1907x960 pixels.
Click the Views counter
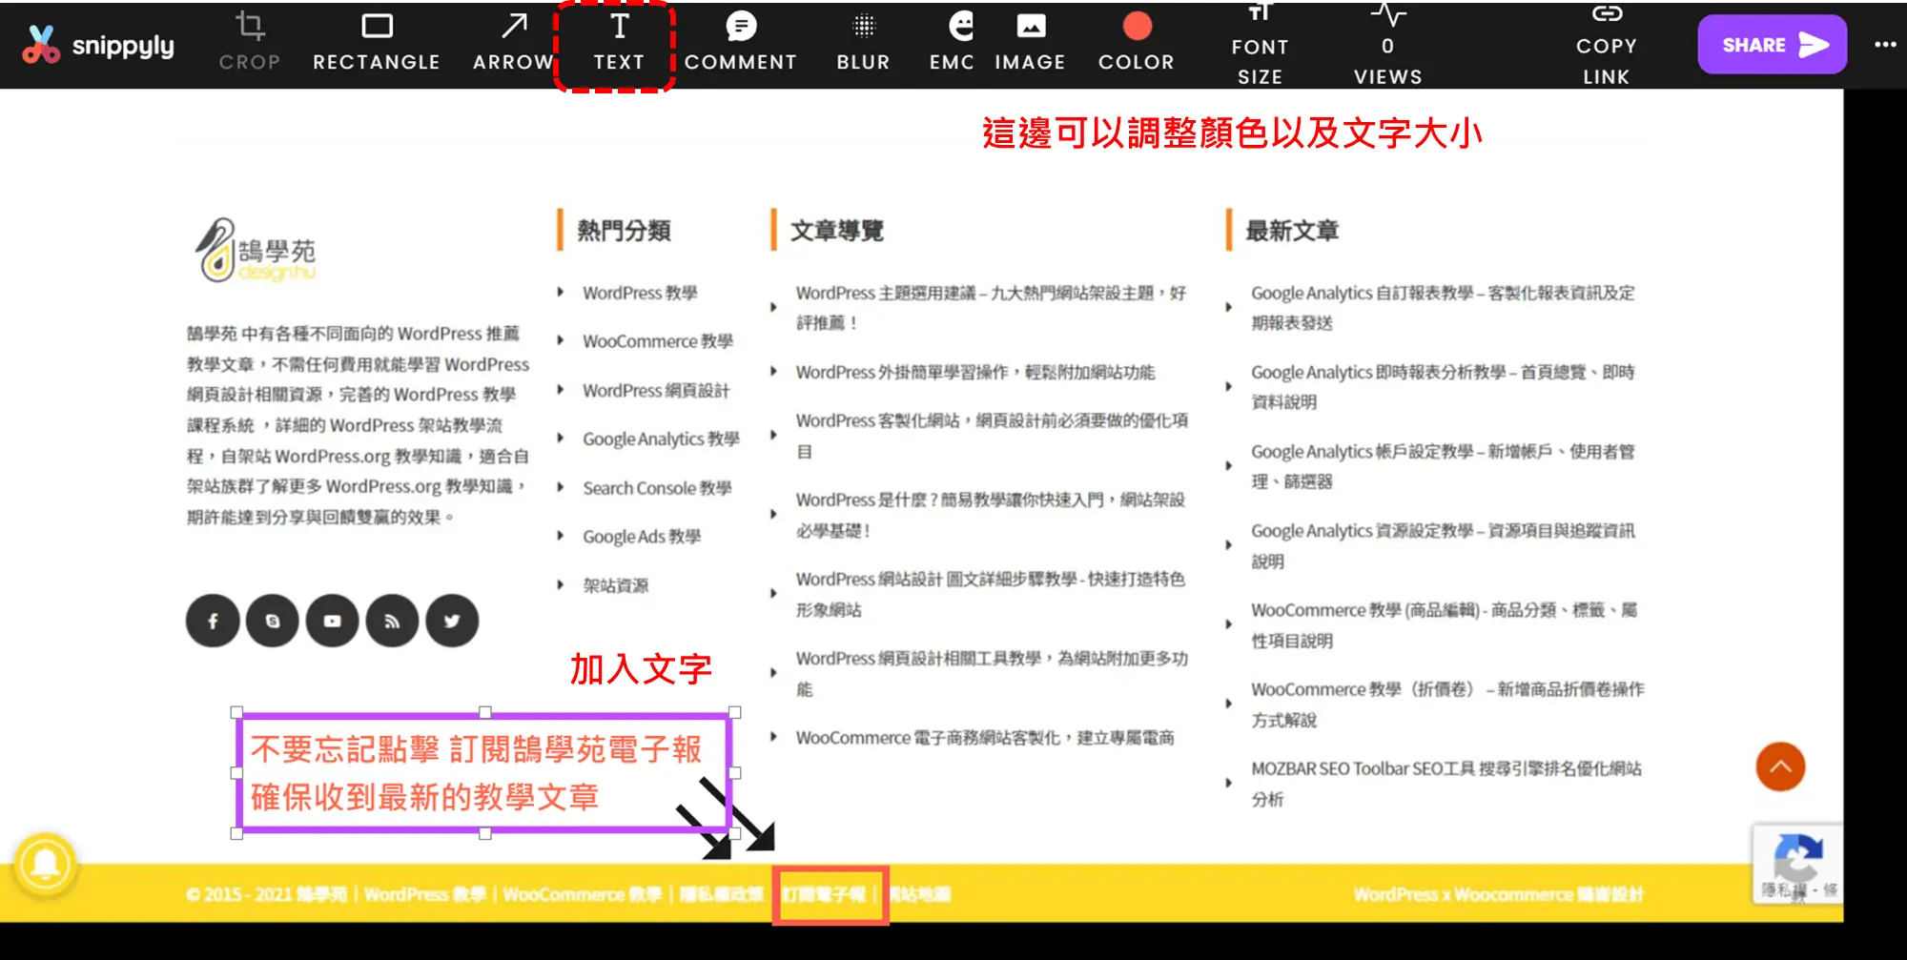pos(1387,45)
